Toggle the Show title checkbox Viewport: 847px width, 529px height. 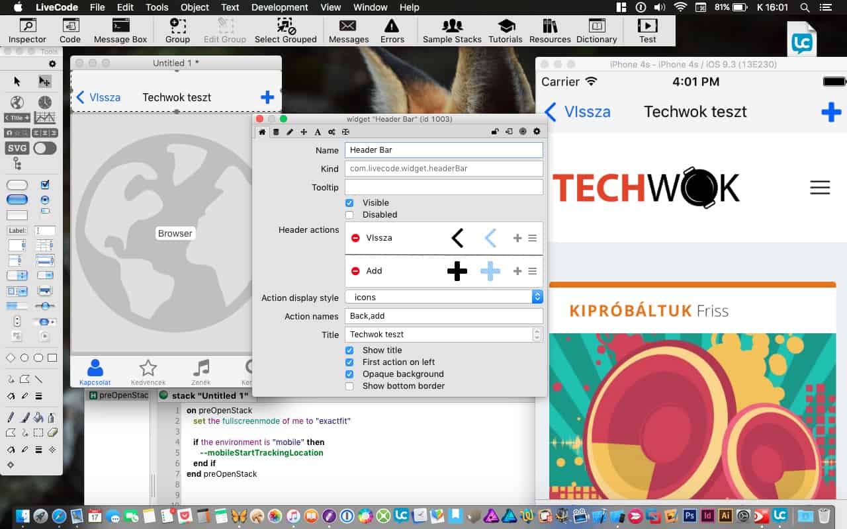[349, 350]
